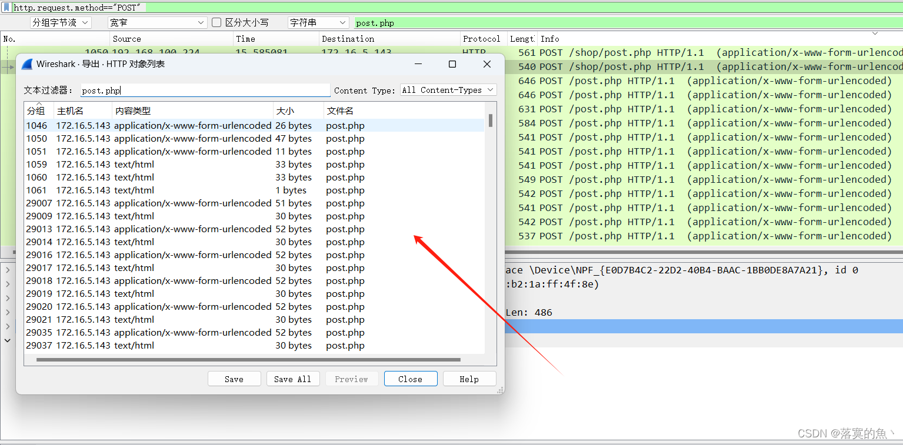The width and height of the screenshot is (903, 445).
Task: Click the filter bookmark icon
Action: (6, 7)
